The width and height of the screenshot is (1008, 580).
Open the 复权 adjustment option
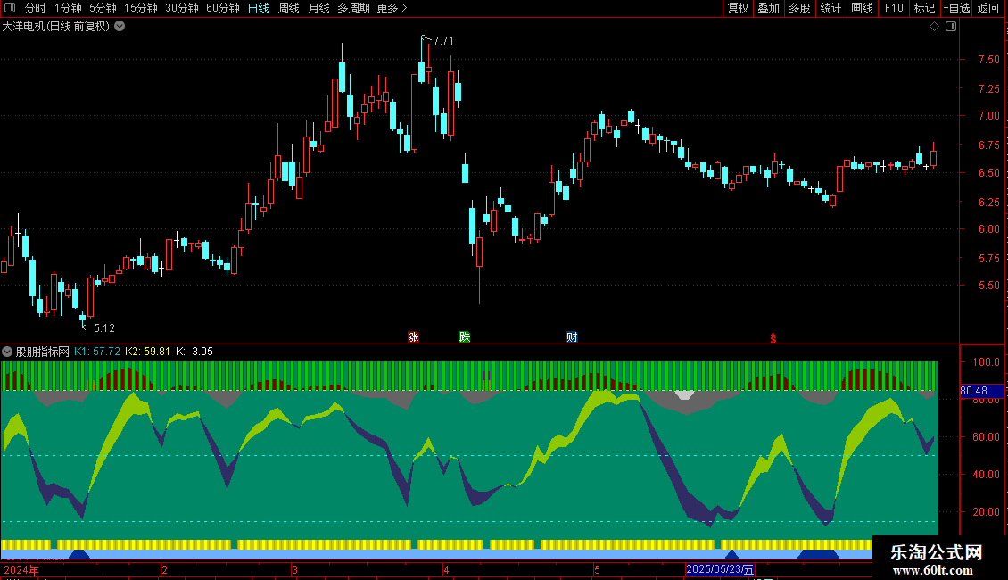pos(738,8)
